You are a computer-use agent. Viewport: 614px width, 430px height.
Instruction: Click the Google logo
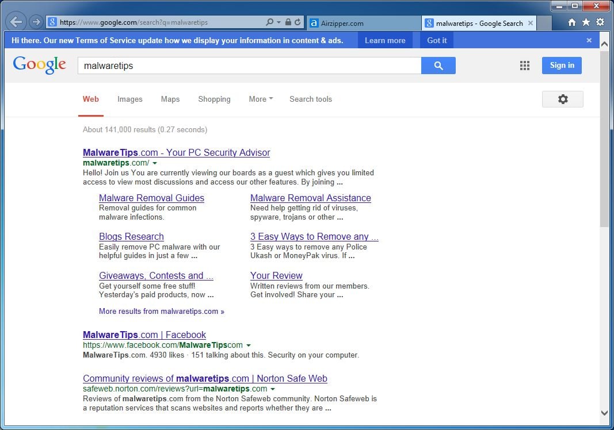[39, 64]
